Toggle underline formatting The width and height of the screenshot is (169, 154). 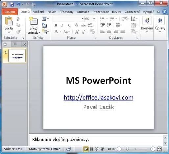point(69,25)
